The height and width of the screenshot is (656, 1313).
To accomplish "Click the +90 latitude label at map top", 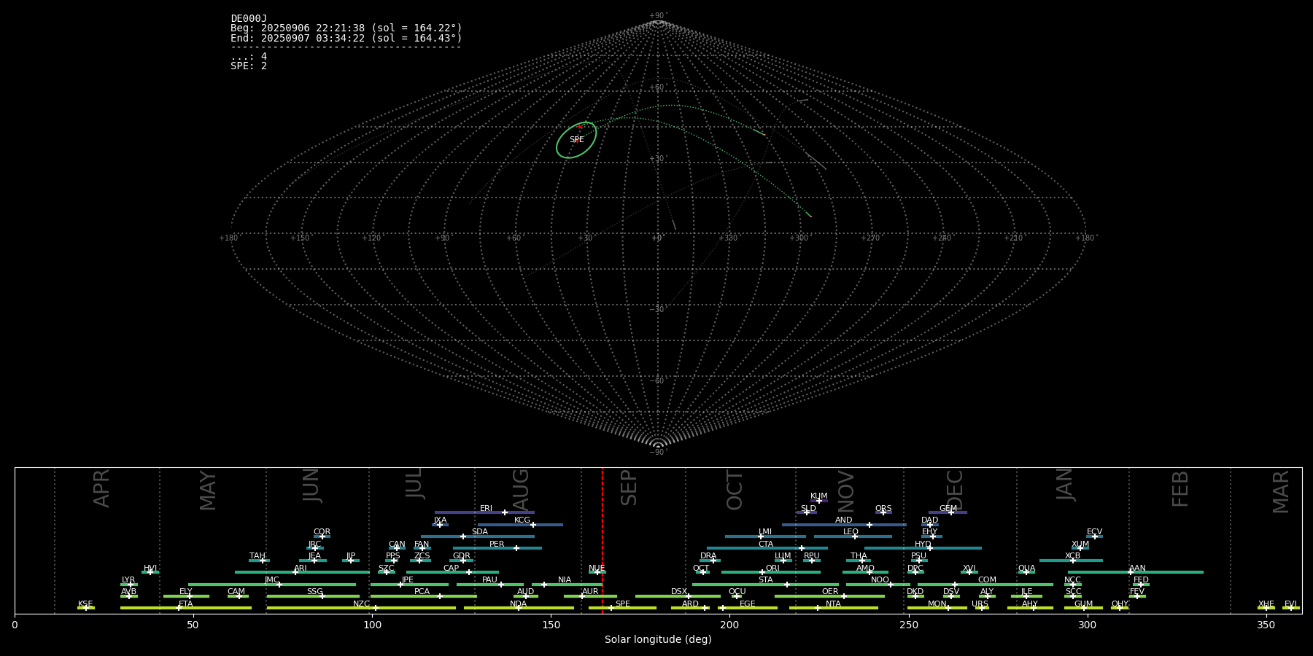I will click(657, 16).
